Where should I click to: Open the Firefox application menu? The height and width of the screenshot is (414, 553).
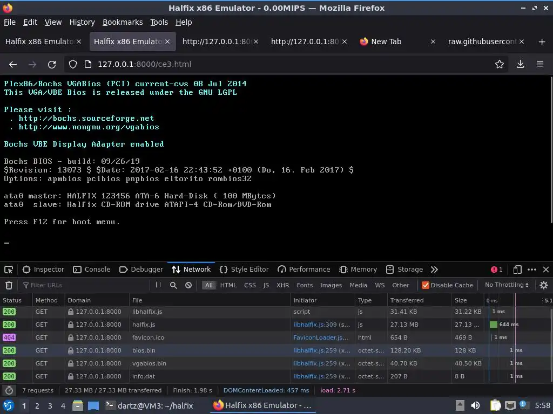pyautogui.click(x=540, y=65)
